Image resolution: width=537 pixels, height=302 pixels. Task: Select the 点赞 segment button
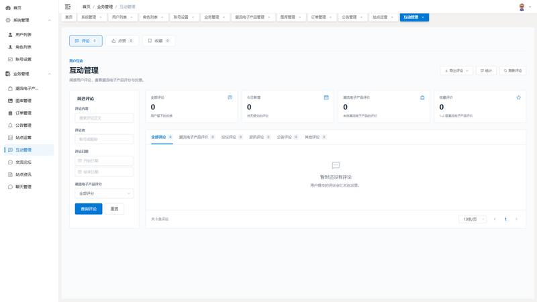[122, 41]
